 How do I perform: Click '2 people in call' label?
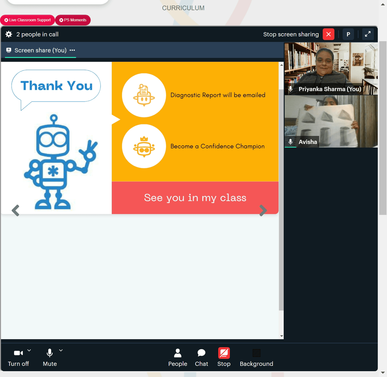point(38,34)
